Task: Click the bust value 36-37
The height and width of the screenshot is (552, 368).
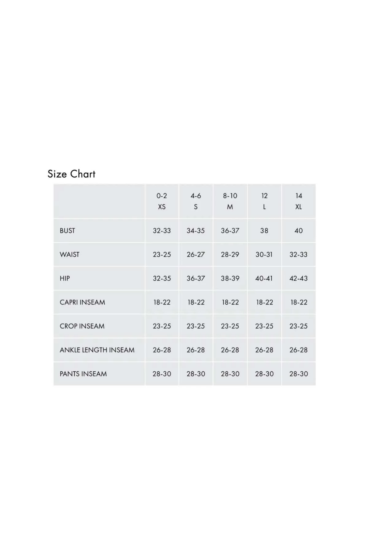Action: pyautogui.click(x=230, y=231)
